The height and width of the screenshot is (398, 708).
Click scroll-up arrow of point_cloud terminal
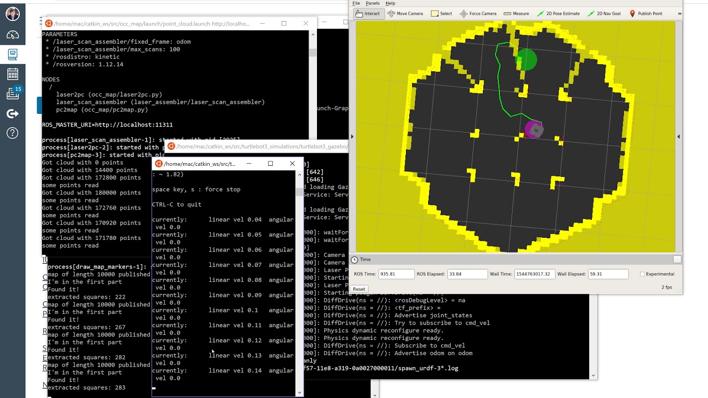pos(313,34)
